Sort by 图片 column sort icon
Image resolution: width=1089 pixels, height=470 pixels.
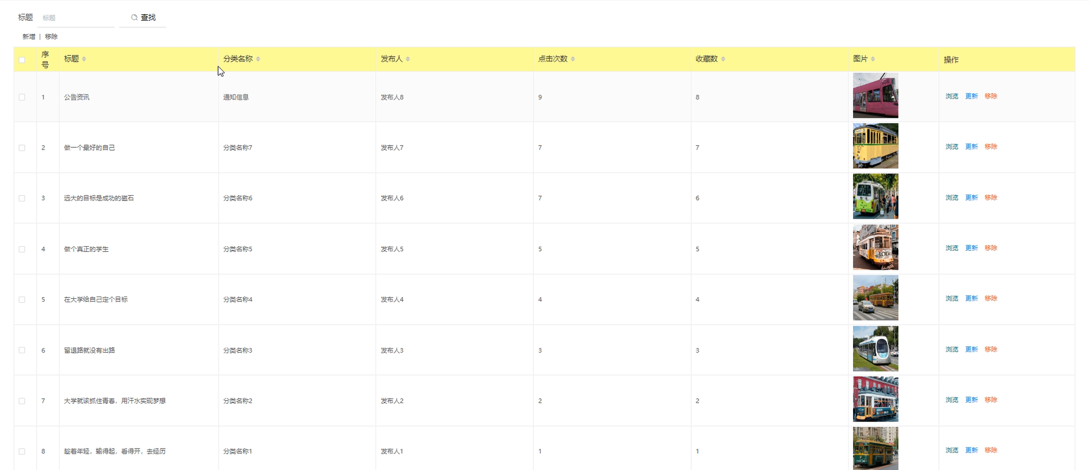coord(873,59)
